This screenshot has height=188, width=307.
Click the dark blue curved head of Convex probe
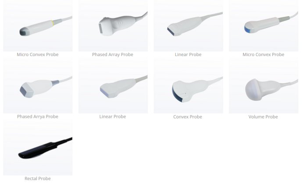click(x=177, y=95)
